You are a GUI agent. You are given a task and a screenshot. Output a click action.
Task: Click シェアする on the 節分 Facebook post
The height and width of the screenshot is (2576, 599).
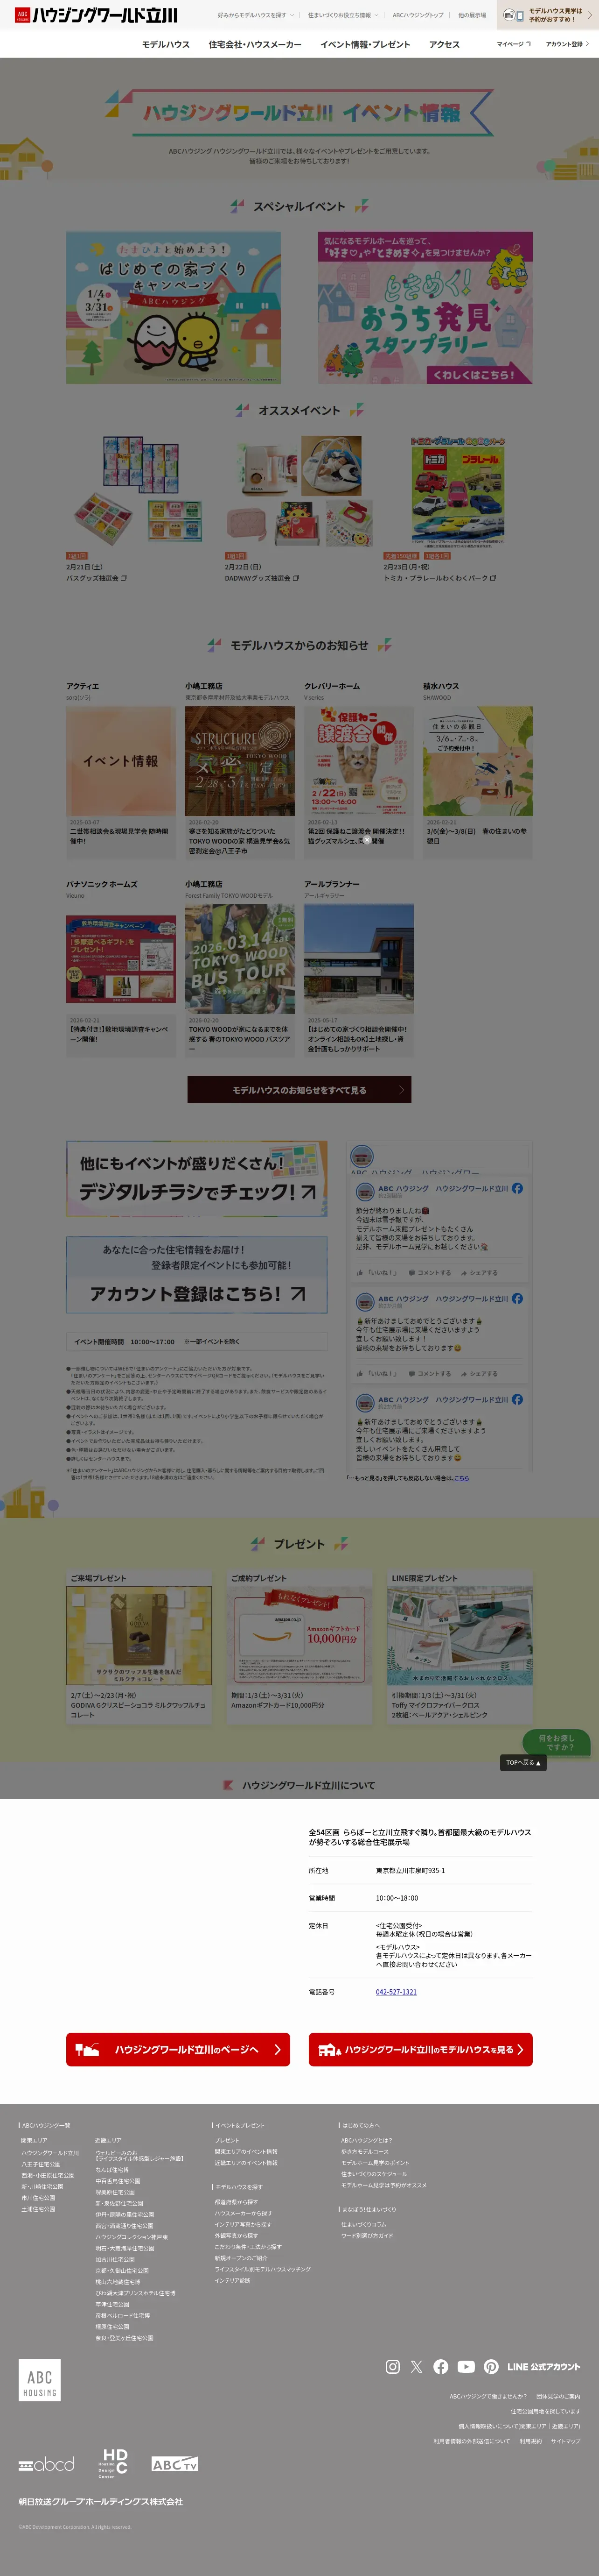478,1273
